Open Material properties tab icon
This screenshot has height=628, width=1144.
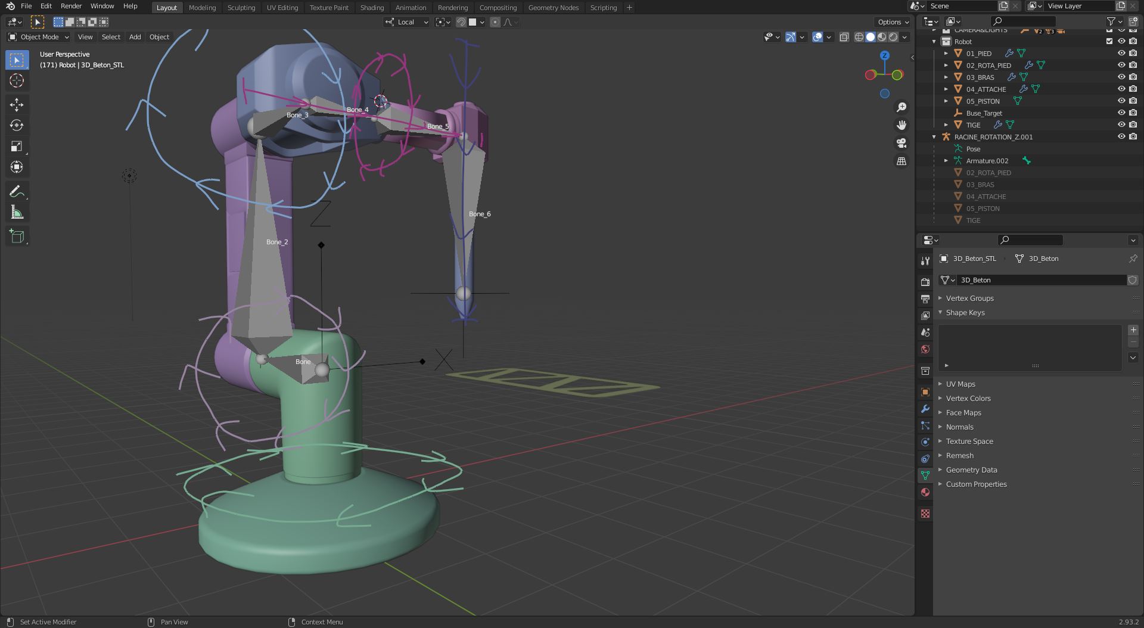click(925, 492)
